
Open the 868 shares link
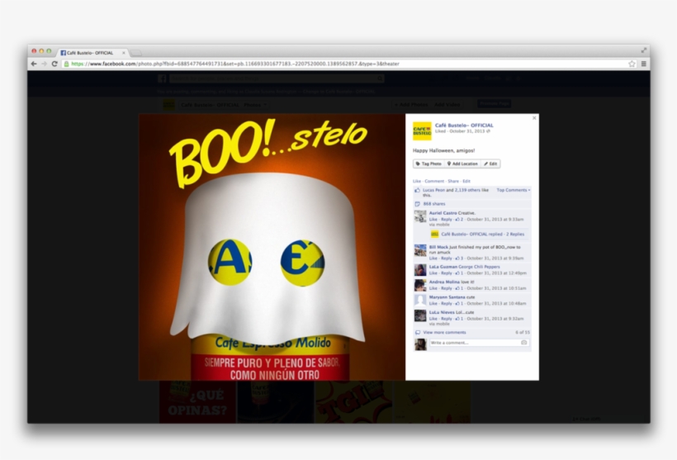coord(434,204)
